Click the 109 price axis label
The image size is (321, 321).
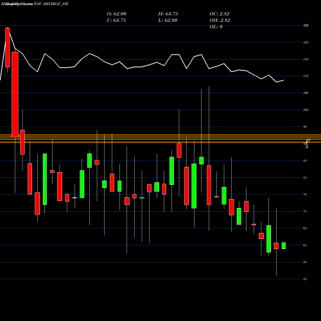click(x=306, y=93)
